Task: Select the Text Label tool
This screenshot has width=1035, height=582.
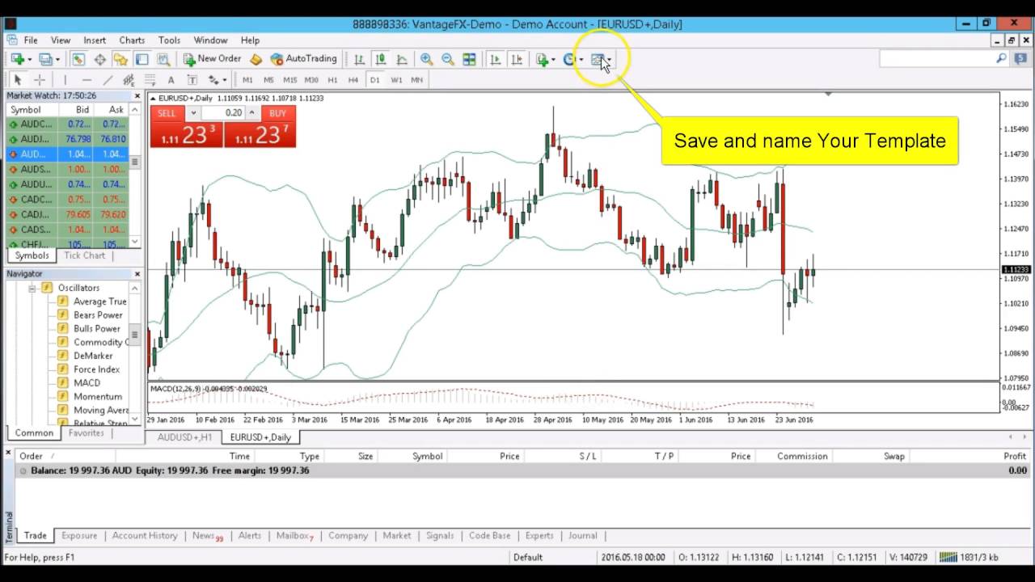Action: coord(192,80)
